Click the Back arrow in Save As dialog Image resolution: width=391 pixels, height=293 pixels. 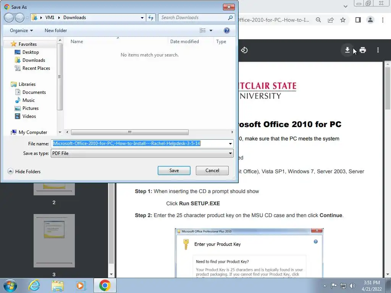(9, 18)
